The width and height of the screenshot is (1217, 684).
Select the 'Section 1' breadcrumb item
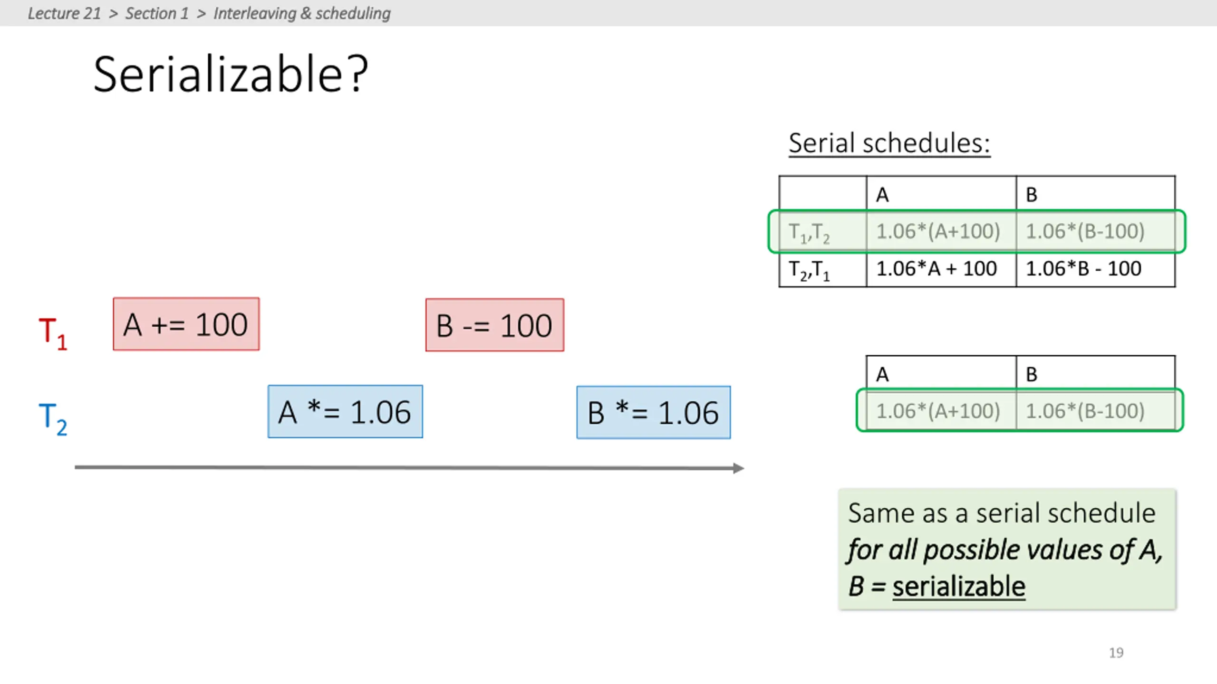tap(157, 13)
